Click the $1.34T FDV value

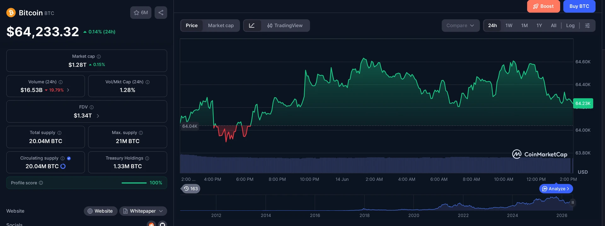click(x=83, y=116)
